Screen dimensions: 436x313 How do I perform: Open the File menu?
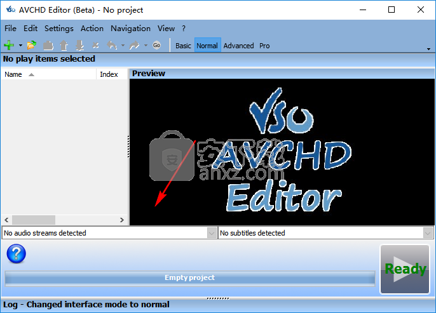pos(11,29)
